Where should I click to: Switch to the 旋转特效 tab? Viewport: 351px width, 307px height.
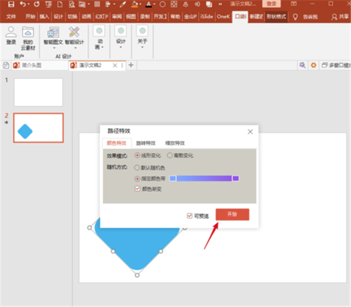[x=146, y=143]
